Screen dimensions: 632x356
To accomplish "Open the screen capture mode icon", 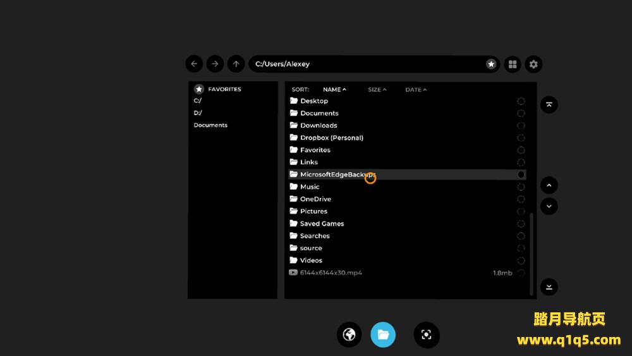I will (427, 335).
